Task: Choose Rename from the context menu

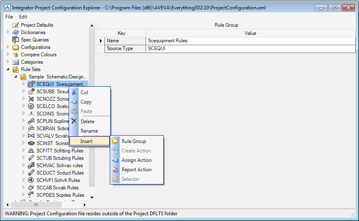Action: click(x=90, y=131)
